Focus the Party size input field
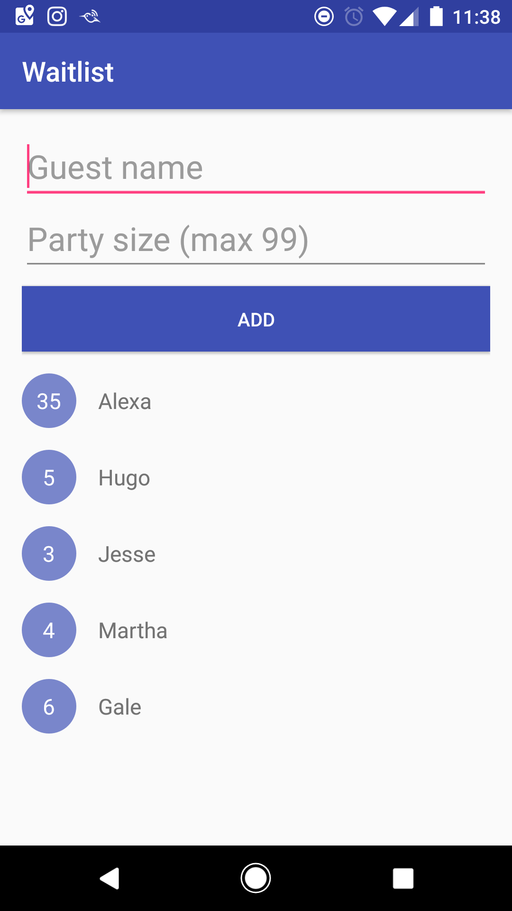 pos(256,240)
